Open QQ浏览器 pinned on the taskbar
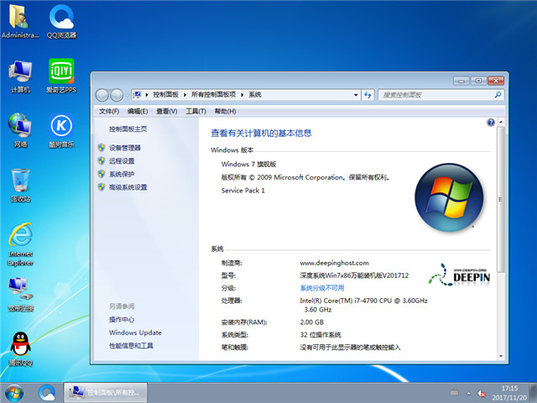Image resolution: width=537 pixels, height=403 pixels. coord(47,393)
